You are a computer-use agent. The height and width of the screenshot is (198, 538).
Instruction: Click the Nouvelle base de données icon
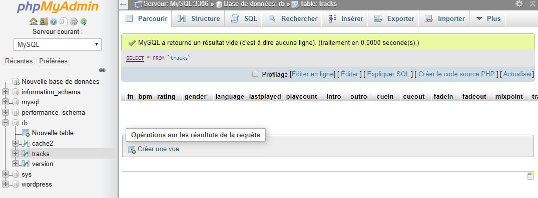click(x=16, y=82)
